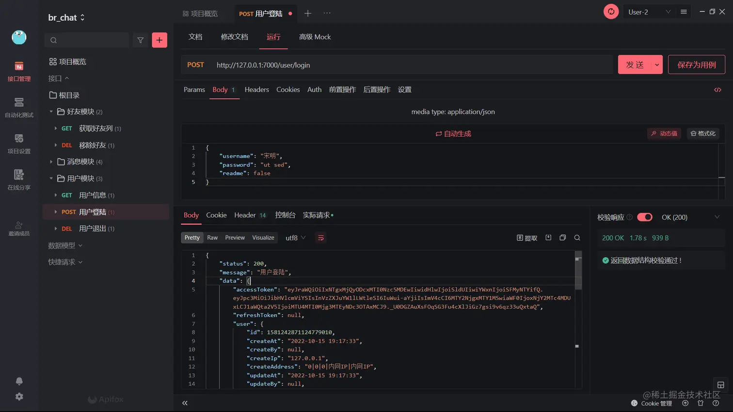This screenshot has height=412, width=733.
Task: Copy the response body
Action: [x=563, y=238]
